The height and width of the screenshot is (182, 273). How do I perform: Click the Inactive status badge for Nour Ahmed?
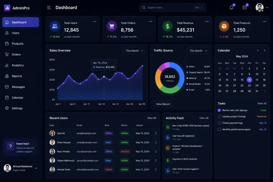pos(125,151)
